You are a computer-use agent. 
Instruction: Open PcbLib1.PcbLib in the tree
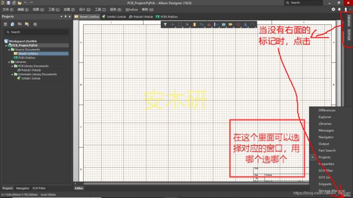coord(30,70)
